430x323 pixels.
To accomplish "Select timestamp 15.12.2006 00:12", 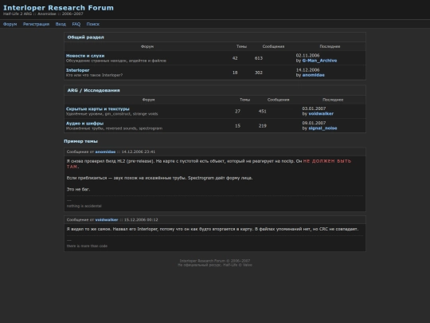I will tap(141, 220).
